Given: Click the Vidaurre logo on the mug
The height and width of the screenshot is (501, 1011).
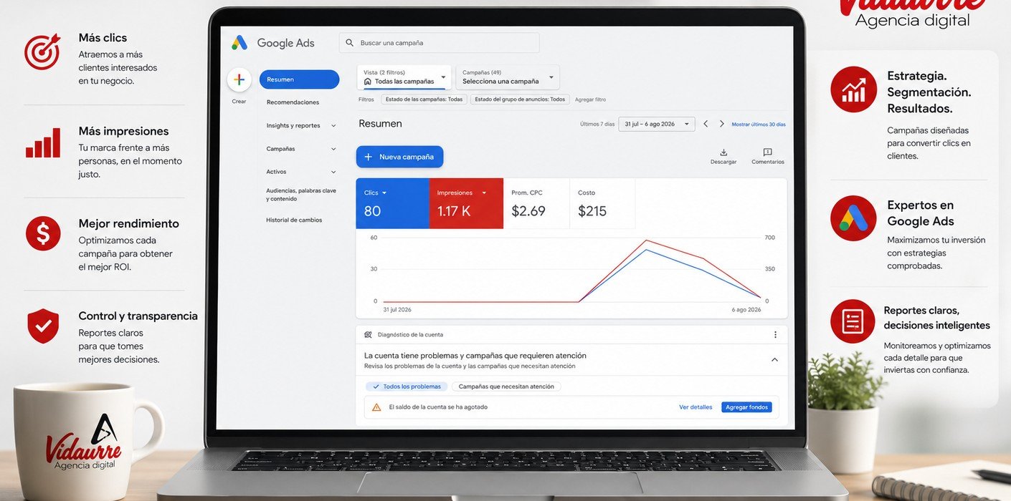Looking at the screenshot, I should tap(84, 442).
